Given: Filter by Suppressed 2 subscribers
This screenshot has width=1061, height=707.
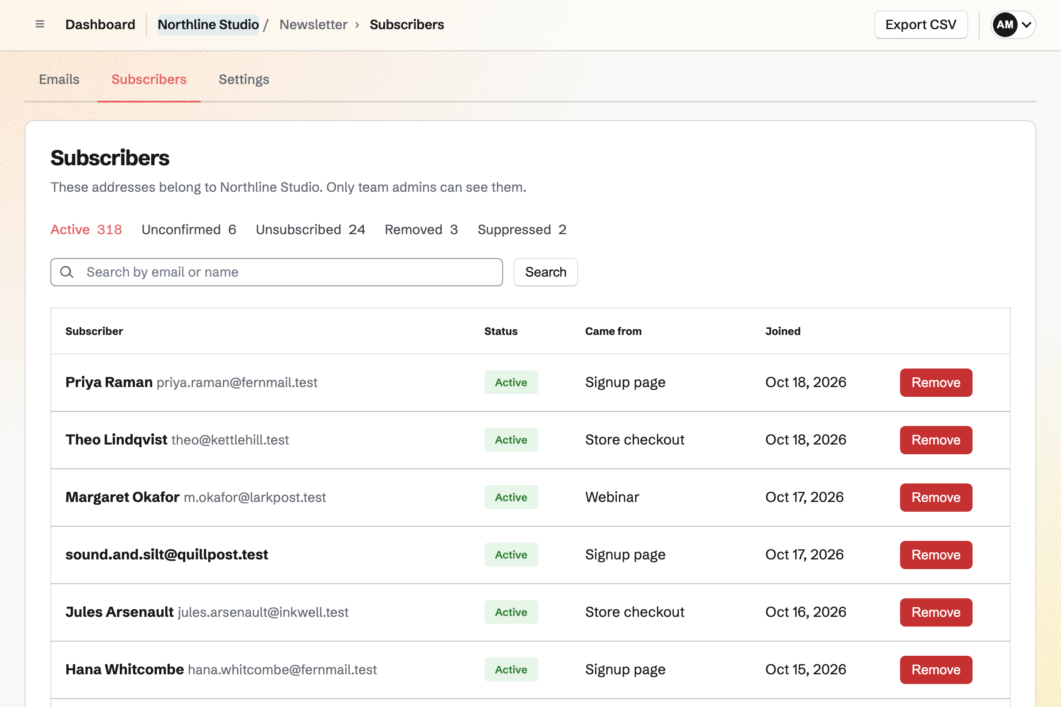Looking at the screenshot, I should coord(522,229).
